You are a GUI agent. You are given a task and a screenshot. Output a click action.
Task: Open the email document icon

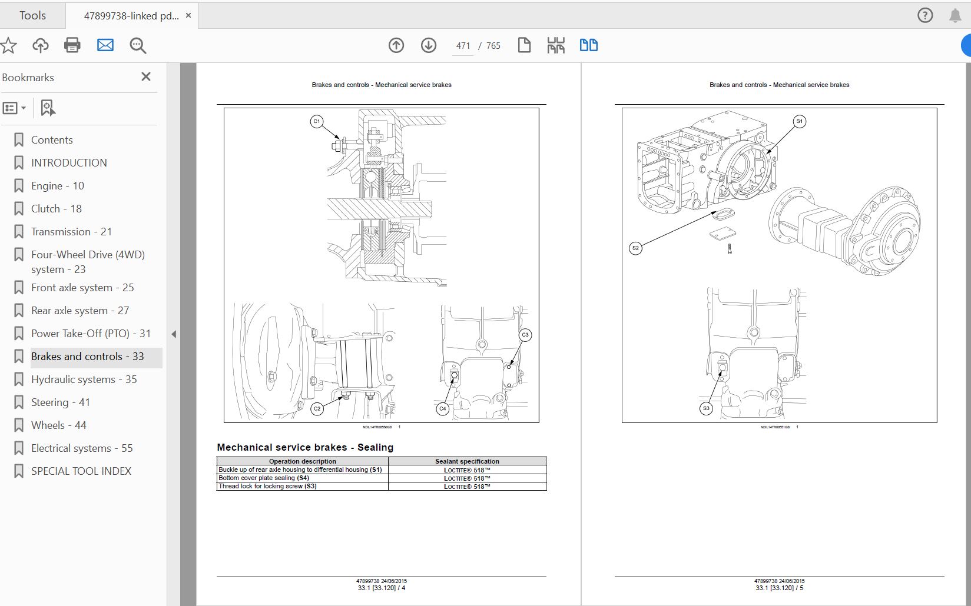pos(105,45)
